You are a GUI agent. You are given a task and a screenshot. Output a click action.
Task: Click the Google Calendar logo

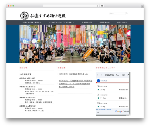(122, 111)
